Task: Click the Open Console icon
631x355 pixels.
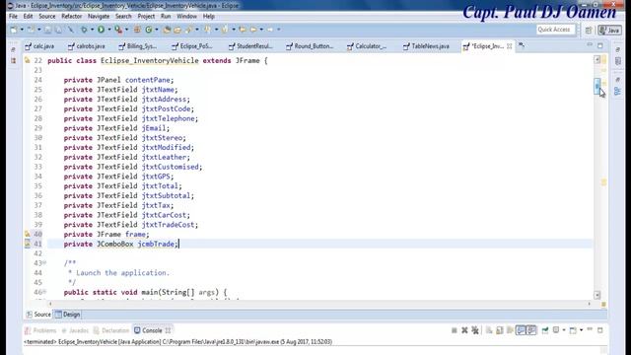Action: coord(573,330)
